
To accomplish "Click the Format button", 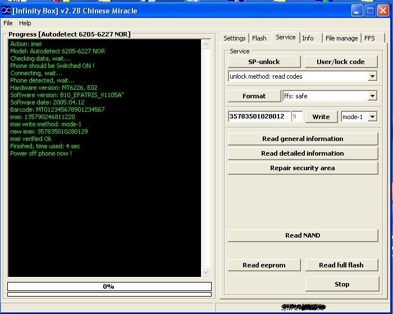I will pyautogui.click(x=254, y=96).
